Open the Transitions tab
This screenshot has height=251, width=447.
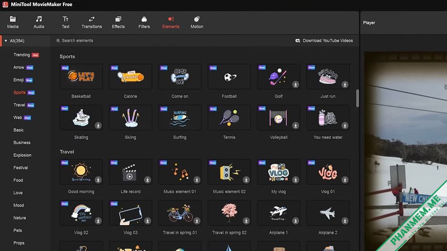92,22
